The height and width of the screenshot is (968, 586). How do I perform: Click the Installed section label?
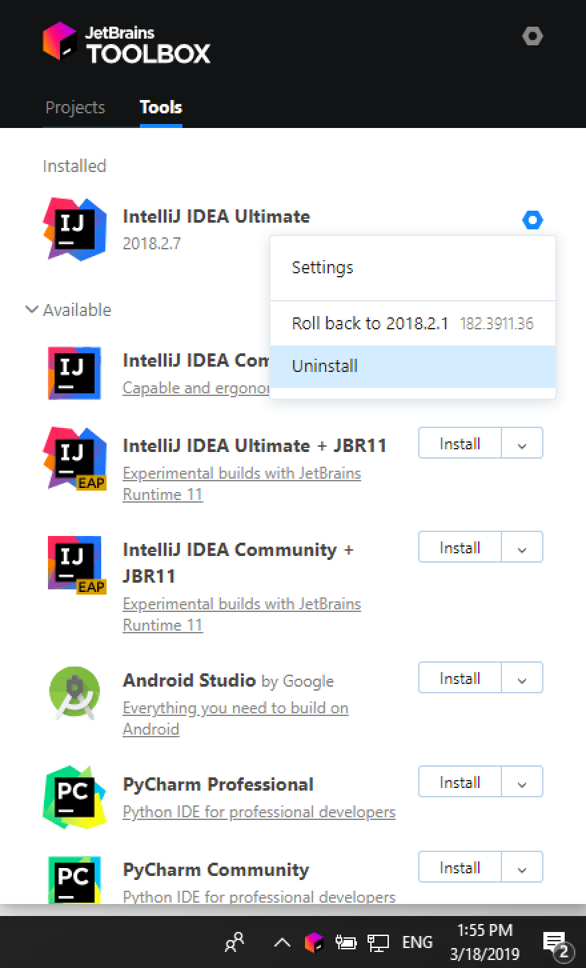(75, 166)
